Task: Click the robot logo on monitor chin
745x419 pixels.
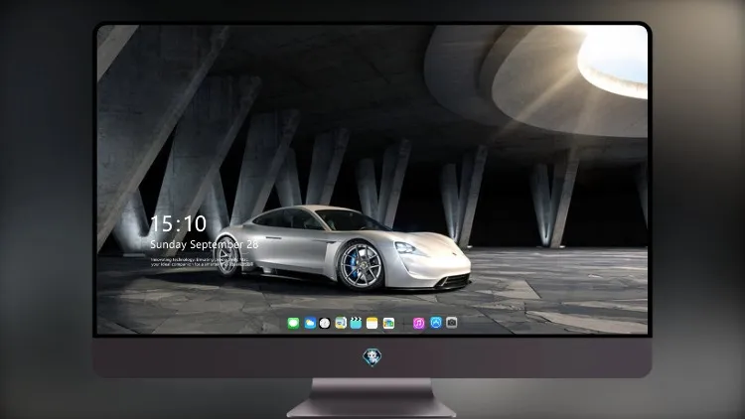Action: (x=372, y=357)
